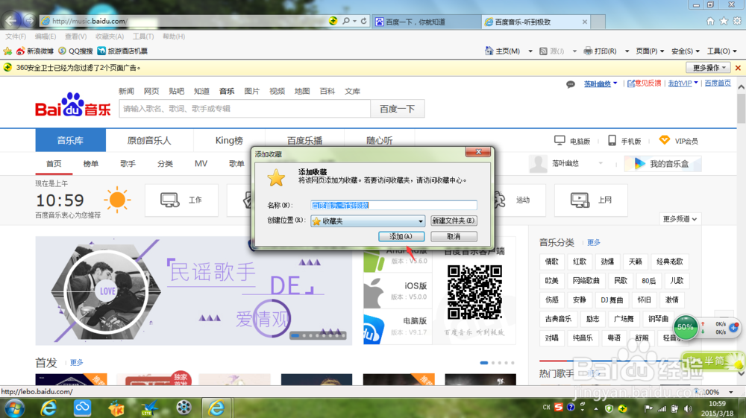Click the search magnifier in address bar

(346, 21)
